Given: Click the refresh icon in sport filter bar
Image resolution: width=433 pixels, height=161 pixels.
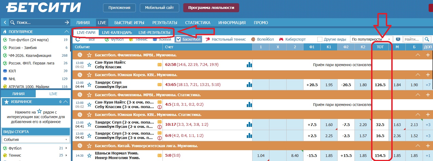Looking at the screenshot, I should 78,39.
